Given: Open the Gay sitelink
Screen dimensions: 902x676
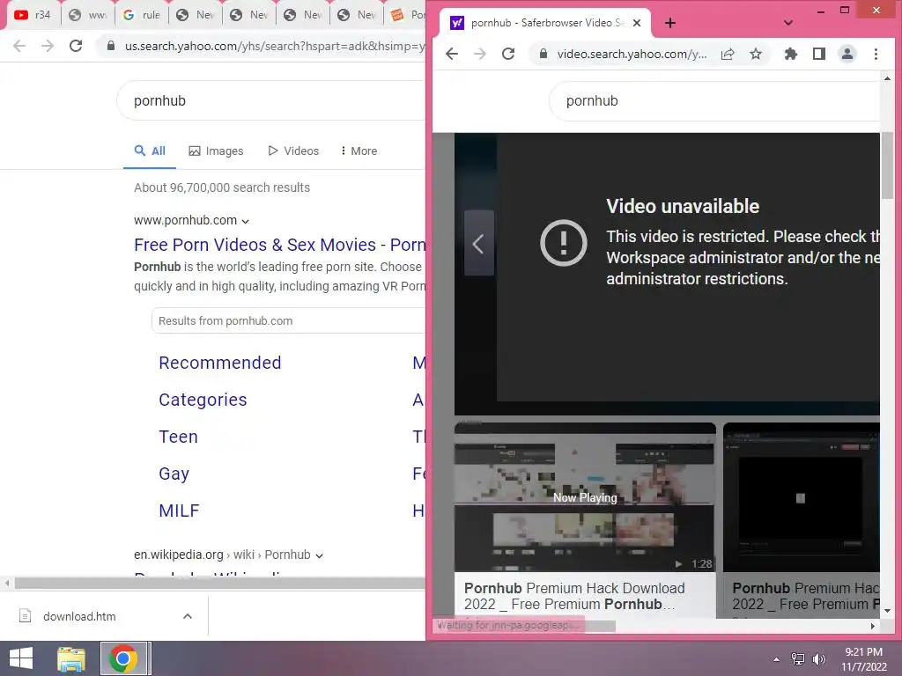Looking at the screenshot, I should (x=174, y=474).
